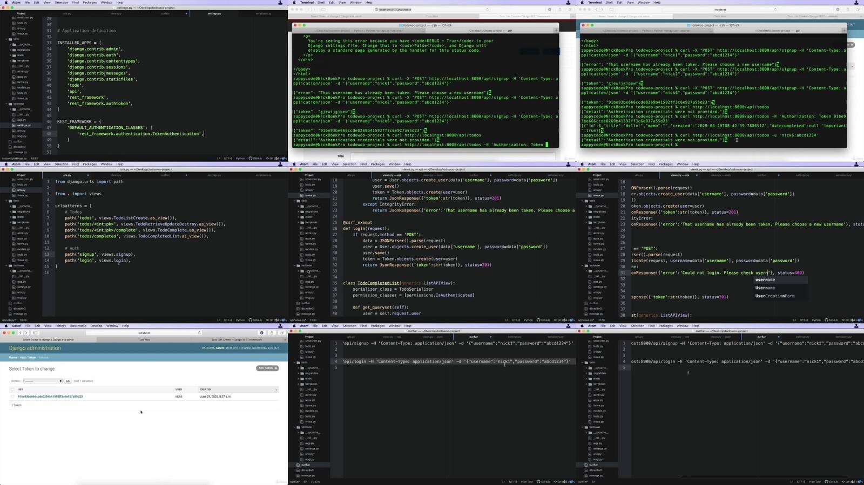Switch to the Todo Woo tab in Safari

tap(144, 340)
